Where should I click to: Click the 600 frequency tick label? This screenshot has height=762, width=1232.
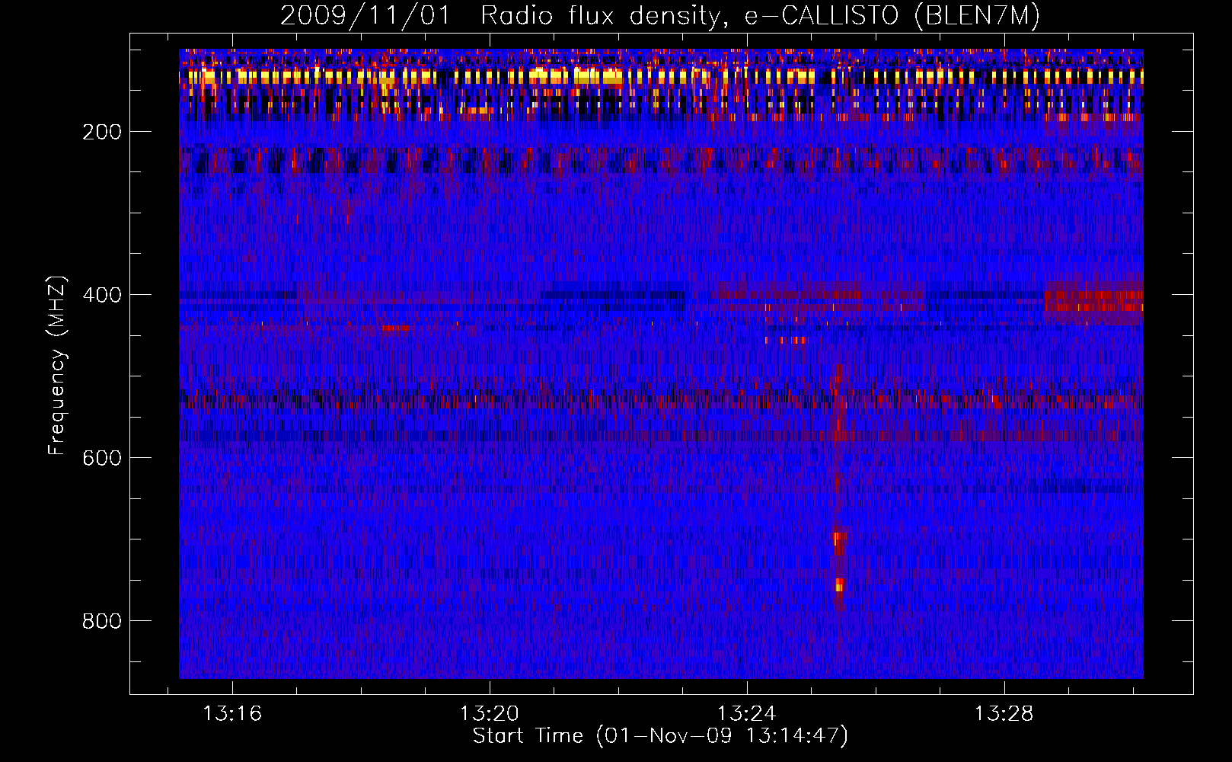103,458
